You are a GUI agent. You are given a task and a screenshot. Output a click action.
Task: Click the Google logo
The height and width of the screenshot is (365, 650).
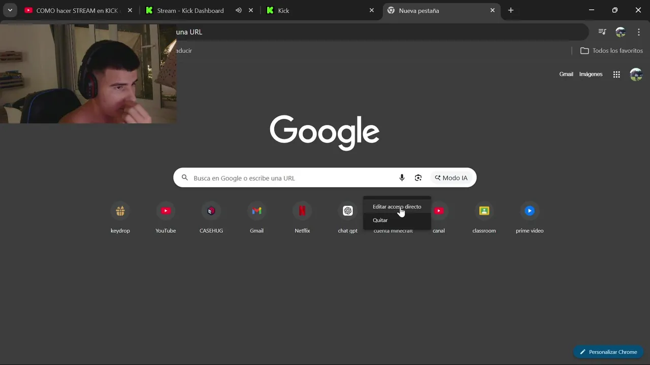coord(324,132)
